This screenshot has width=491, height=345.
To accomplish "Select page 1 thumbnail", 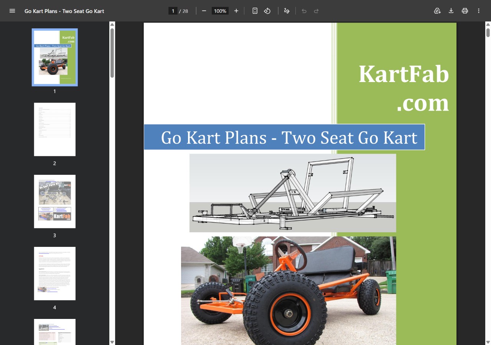I will click(x=55, y=57).
